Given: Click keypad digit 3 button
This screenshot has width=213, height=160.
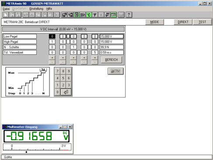Looking at the screenshot, I should coord(69,85).
